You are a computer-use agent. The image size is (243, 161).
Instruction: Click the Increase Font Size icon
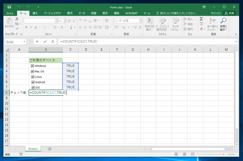pos(69,21)
